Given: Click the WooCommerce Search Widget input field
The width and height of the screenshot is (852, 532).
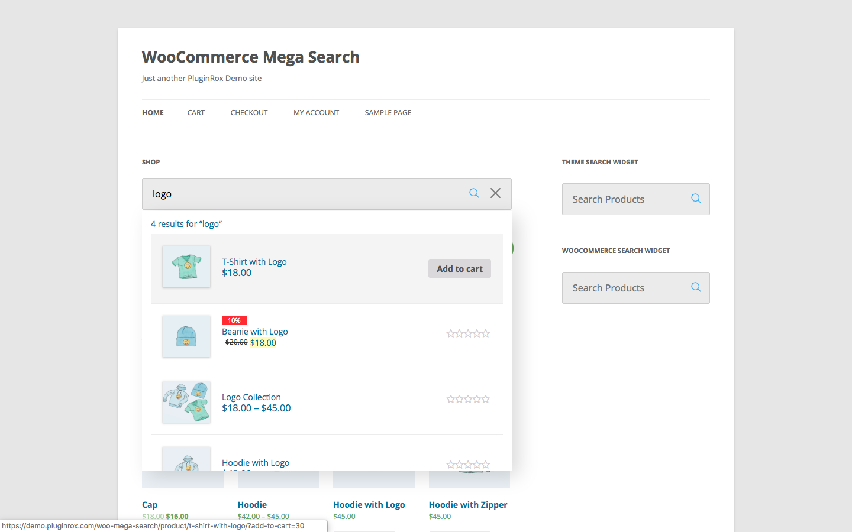Looking at the screenshot, I should (x=636, y=288).
